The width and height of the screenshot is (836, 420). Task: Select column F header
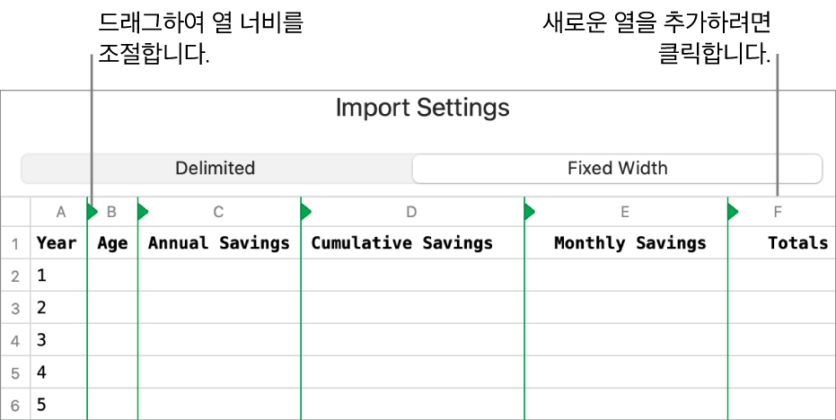click(x=778, y=213)
